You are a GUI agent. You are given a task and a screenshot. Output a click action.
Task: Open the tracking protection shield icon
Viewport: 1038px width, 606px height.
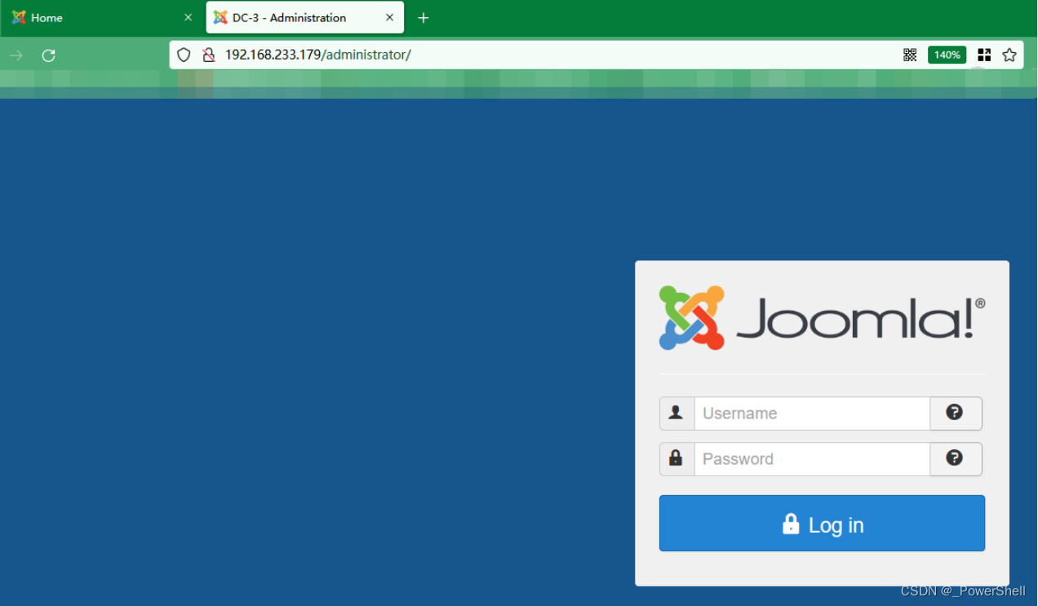point(184,55)
